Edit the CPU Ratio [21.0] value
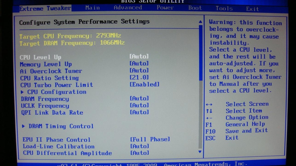 139,77
